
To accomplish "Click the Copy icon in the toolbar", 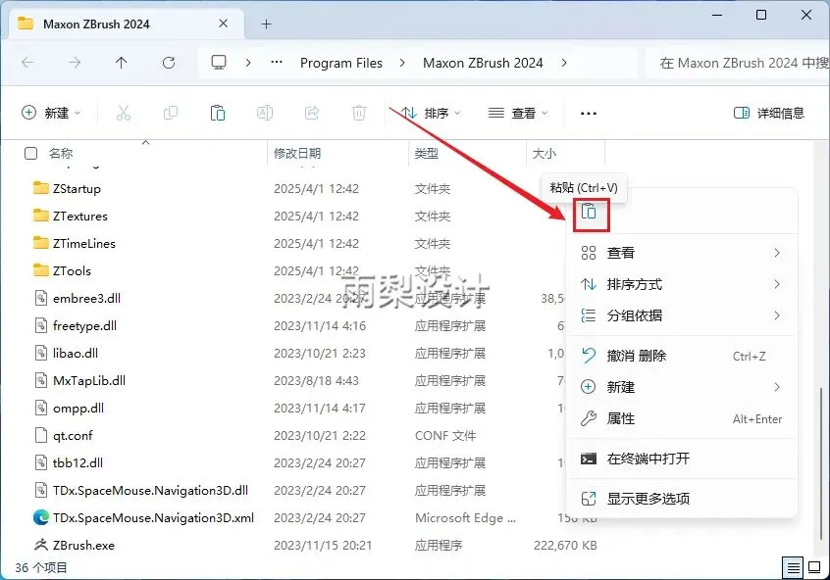I will tap(171, 113).
